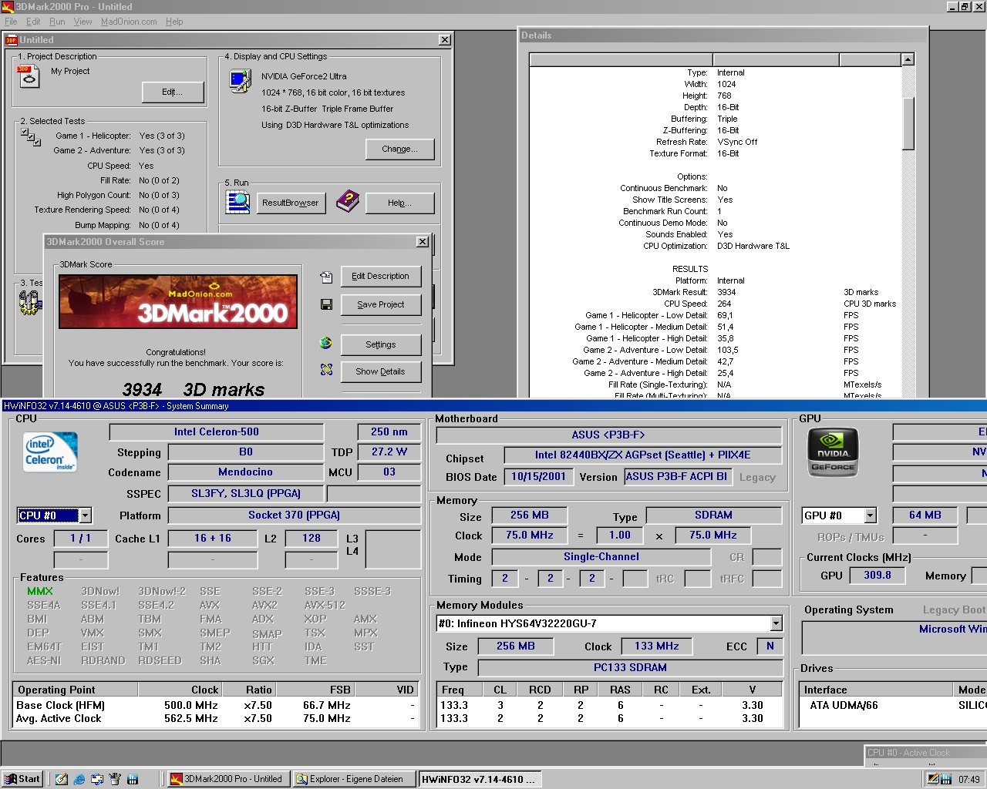Viewport: 987px width, 789px height.
Task: Click the 'Avg. Active Clock' row label
Action: pyautogui.click(x=59, y=718)
